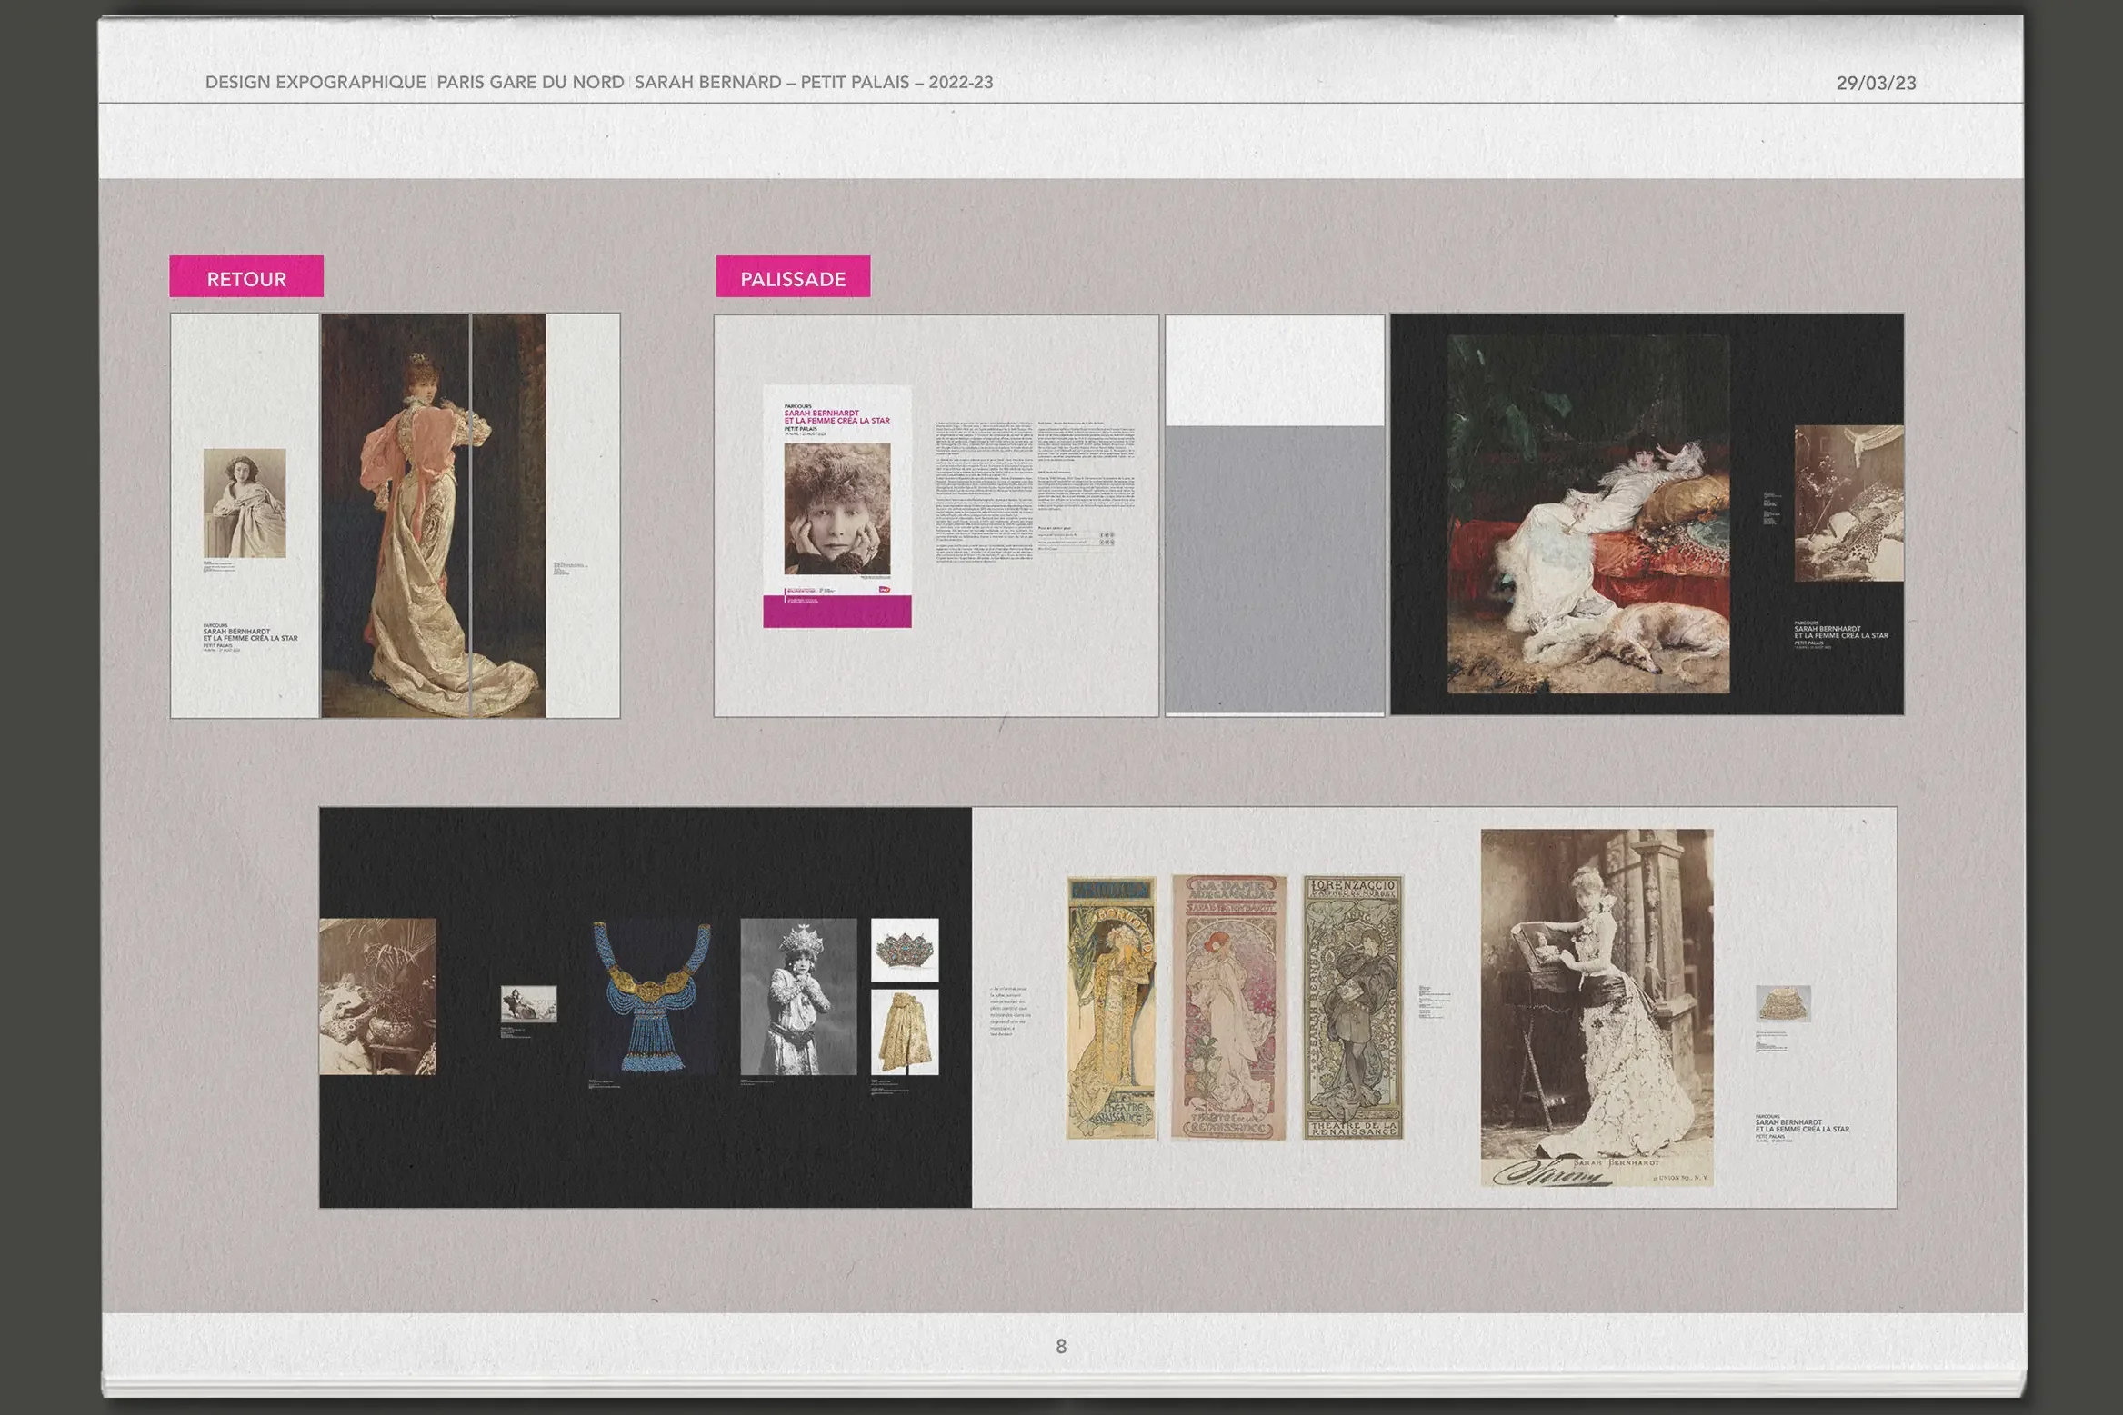Screen dimensions: 2123x1415
Task: Select the painting of the woman in pink gown
Action: pos(434,515)
